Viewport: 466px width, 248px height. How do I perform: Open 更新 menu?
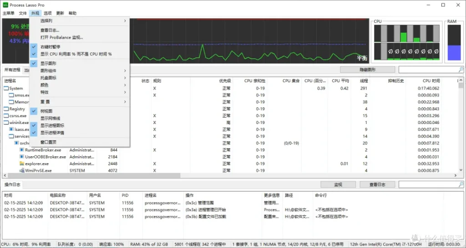60,13
